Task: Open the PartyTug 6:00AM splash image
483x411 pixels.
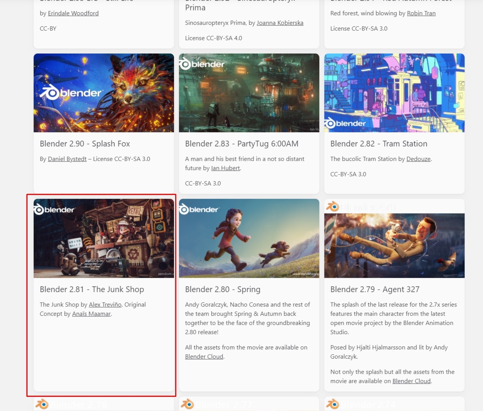Action: (x=249, y=93)
